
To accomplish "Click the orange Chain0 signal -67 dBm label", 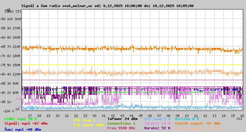I will click(x=198, y=123).
